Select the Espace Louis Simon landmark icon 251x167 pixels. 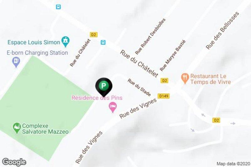[66, 41]
